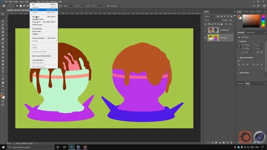The image size is (267, 150).
Task: Collapse the Quick Actions section
Action: [x=238, y=73]
